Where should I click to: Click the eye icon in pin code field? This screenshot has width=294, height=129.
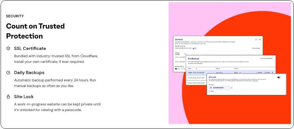211,88
